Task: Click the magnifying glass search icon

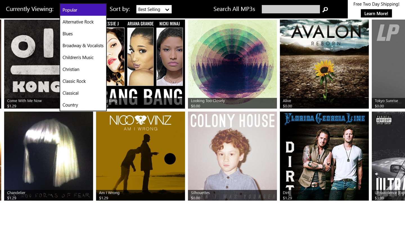Action: pos(325,10)
